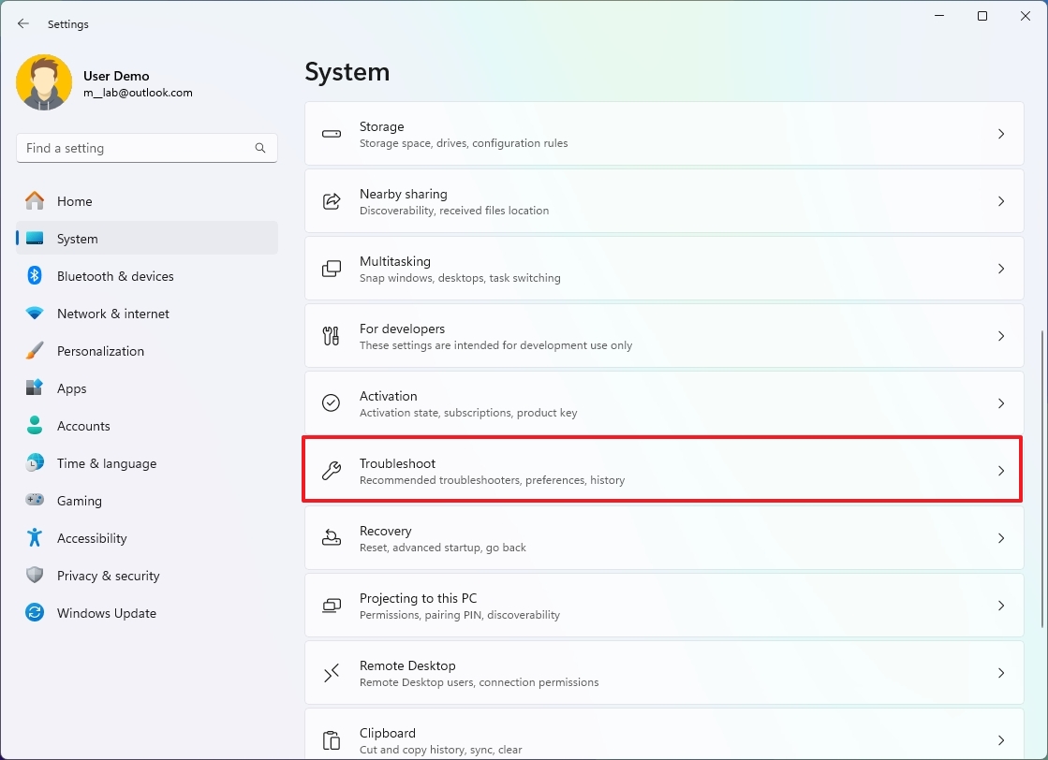This screenshot has width=1048, height=760.
Task: Open Storage settings title
Action: click(x=381, y=126)
